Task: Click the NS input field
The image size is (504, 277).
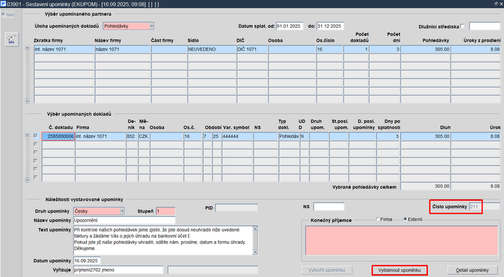Action: (329, 206)
